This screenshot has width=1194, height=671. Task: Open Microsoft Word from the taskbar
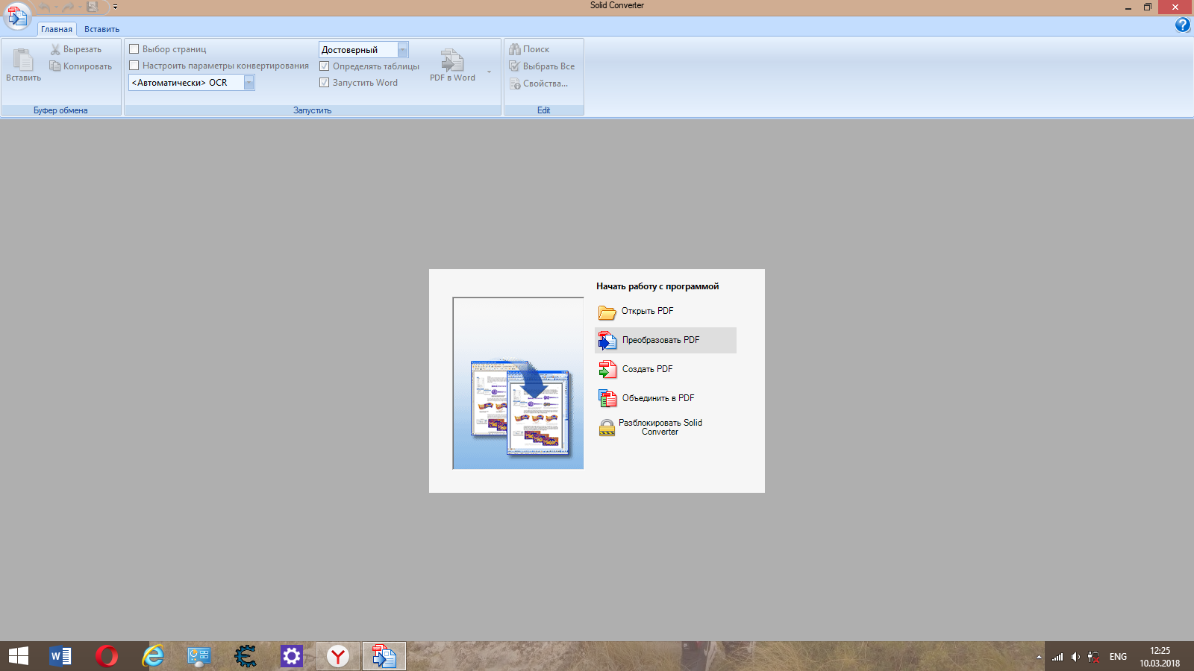[x=60, y=656]
